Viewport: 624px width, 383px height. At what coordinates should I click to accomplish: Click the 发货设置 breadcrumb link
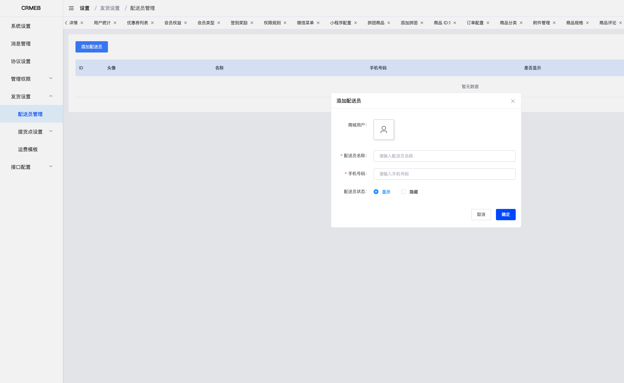[110, 8]
